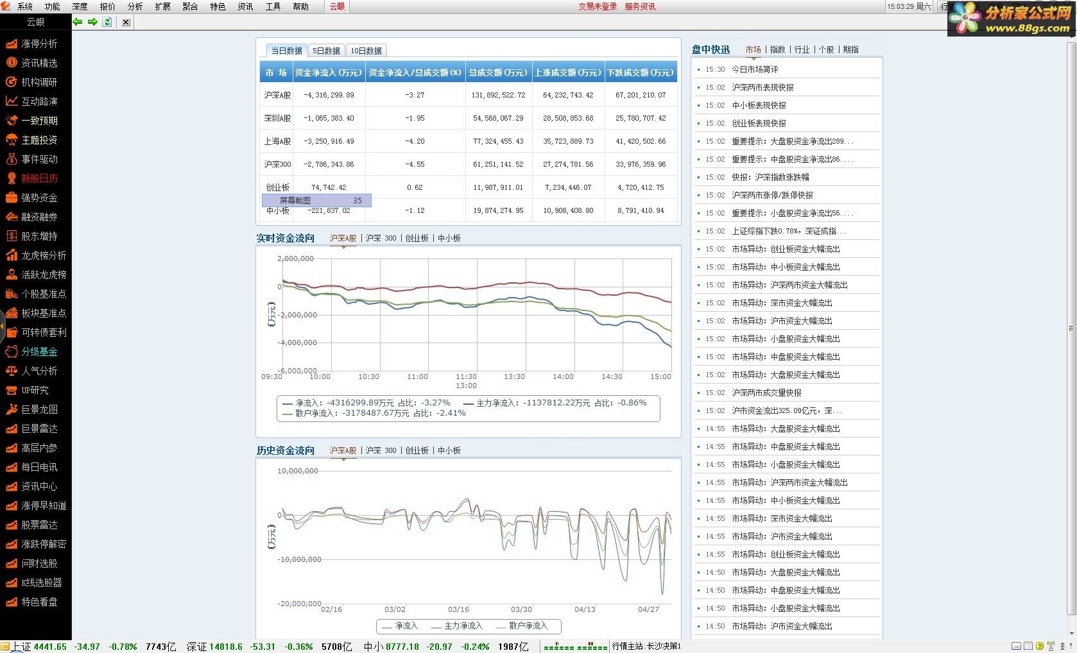Select 期指 filter in 盘中快讯
This screenshot has width=1077, height=653.
(x=850, y=49)
